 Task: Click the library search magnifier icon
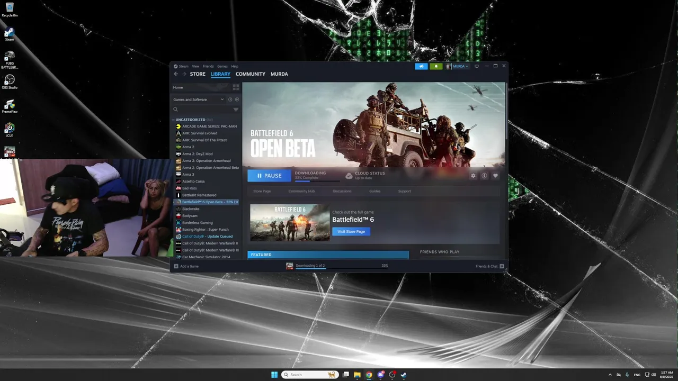click(x=176, y=110)
